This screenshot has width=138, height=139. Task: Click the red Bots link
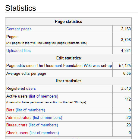point(10,110)
